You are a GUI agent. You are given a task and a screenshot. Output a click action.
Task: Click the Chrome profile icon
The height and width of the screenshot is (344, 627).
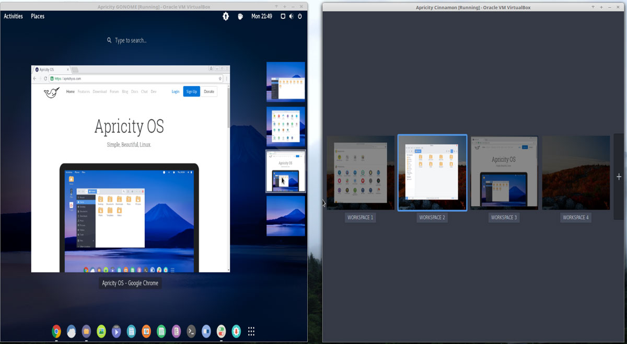point(211,68)
